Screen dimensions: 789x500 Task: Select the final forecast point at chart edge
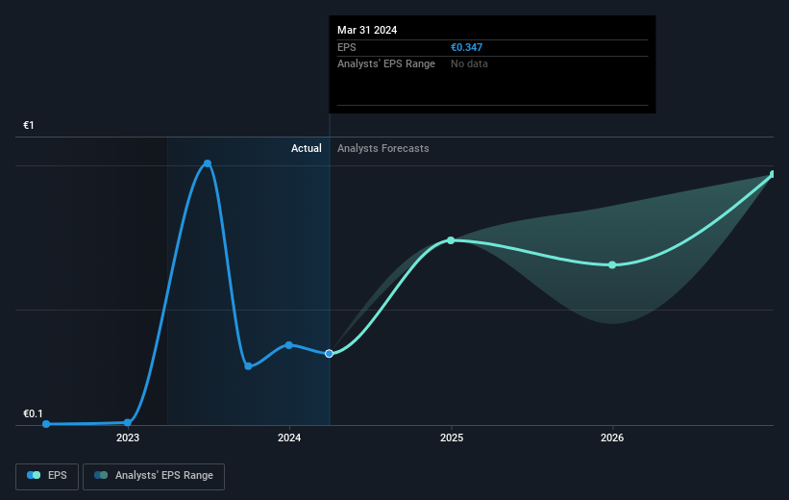tap(773, 174)
